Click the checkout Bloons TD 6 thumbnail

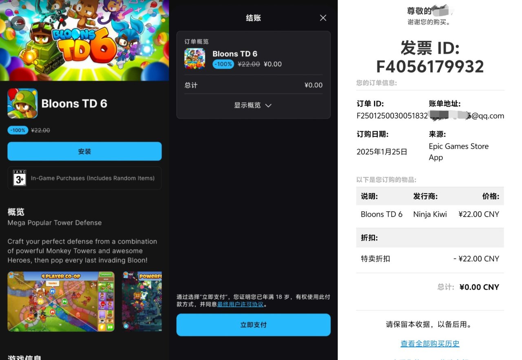[195, 59]
